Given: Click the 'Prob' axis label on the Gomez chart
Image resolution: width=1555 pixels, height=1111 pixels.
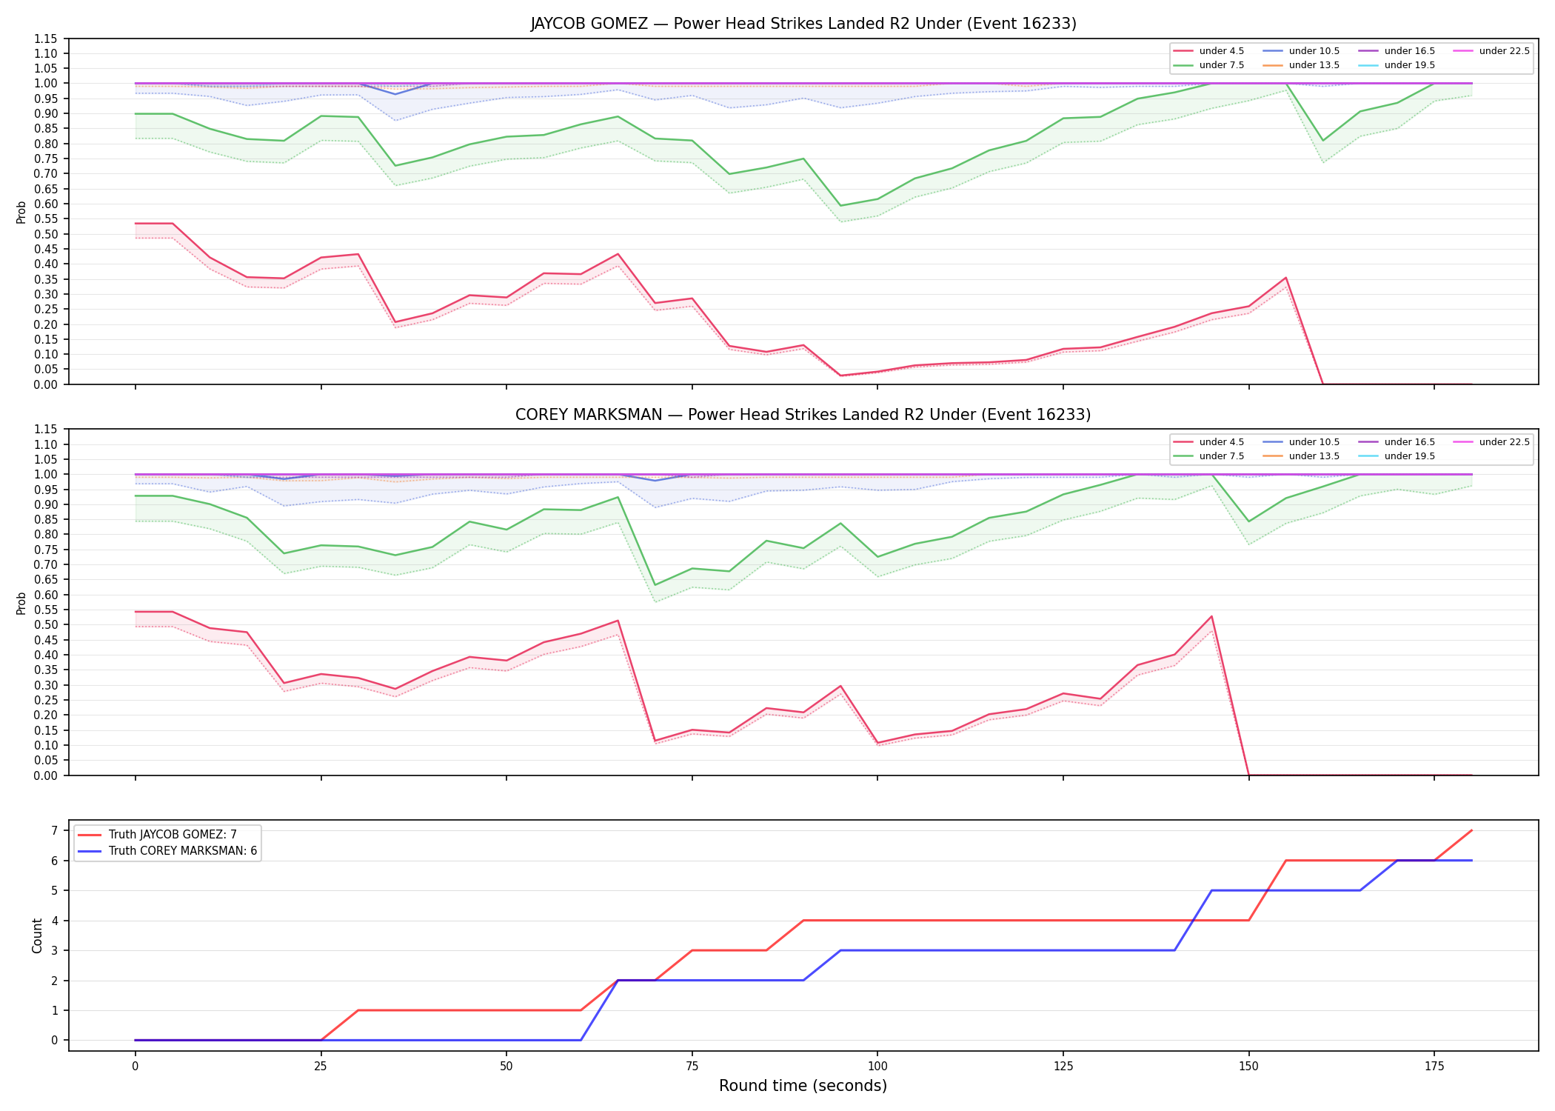Looking at the screenshot, I should coord(21,212).
